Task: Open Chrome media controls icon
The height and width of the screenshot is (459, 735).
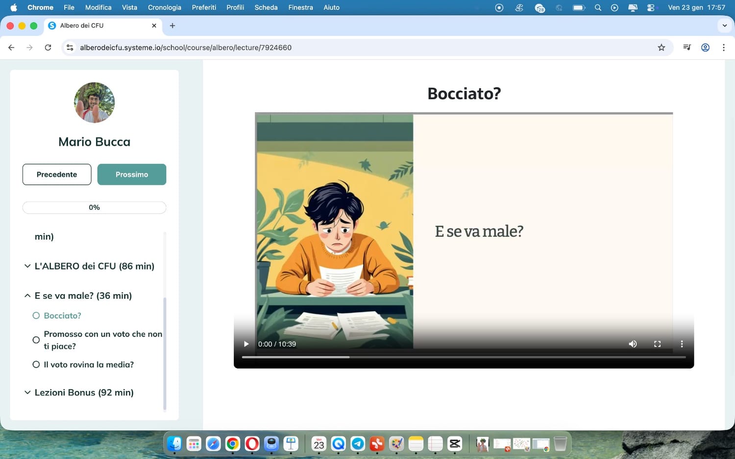Action: 687,47
